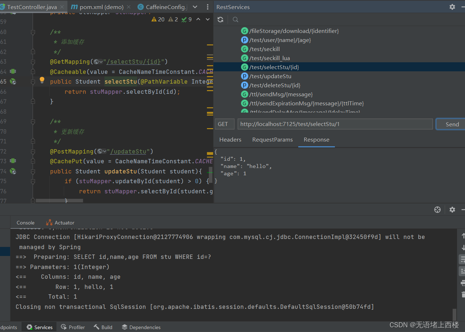This screenshot has height=332, width=465.
Task: Click the crosshair select-in icon above console
Action: click(437, 210)
